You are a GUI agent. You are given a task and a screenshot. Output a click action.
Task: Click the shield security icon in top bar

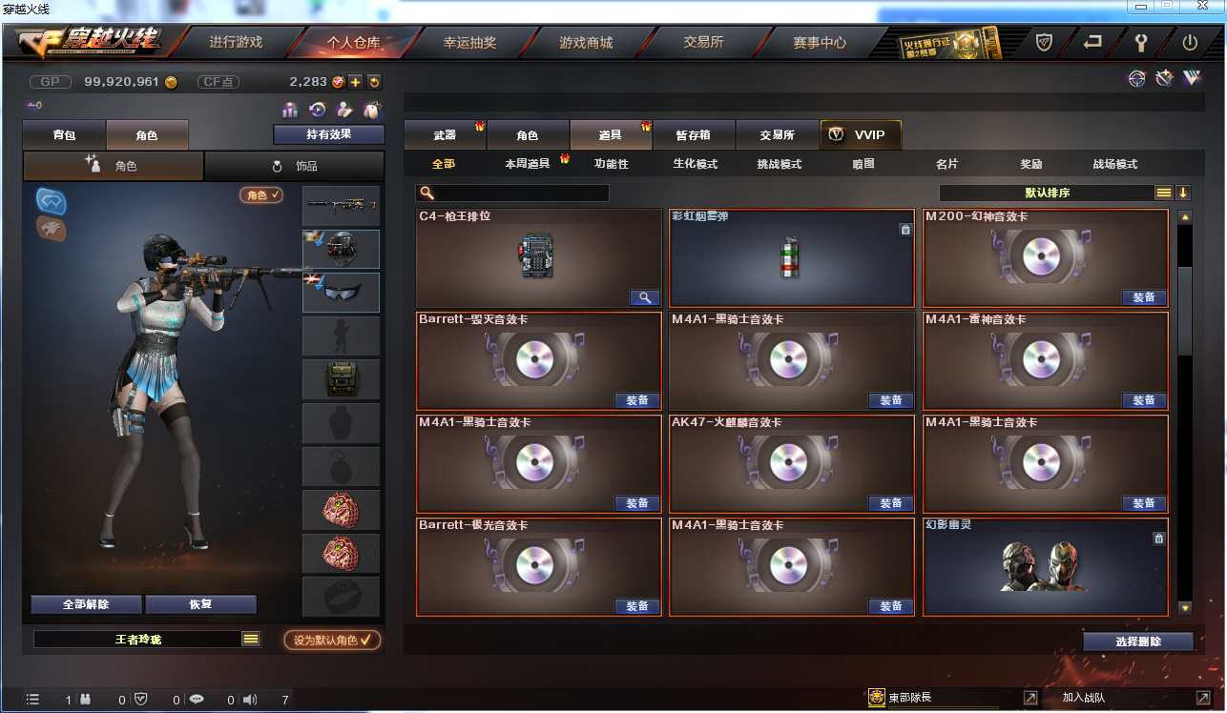[x=1045, y=43]
